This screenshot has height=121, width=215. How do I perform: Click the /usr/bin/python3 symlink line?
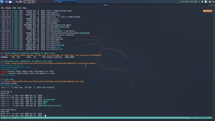[x=38, y=31]
